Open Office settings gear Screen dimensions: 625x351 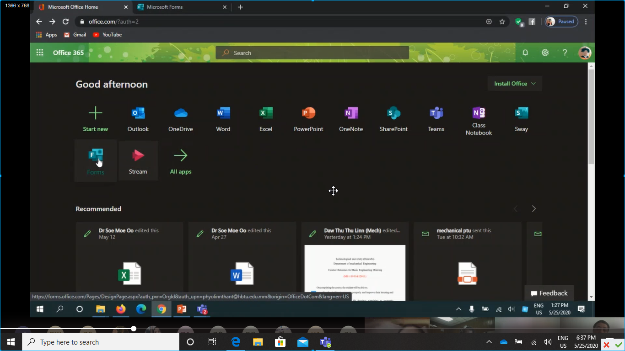pyautogui.click(x=545, y=53)
